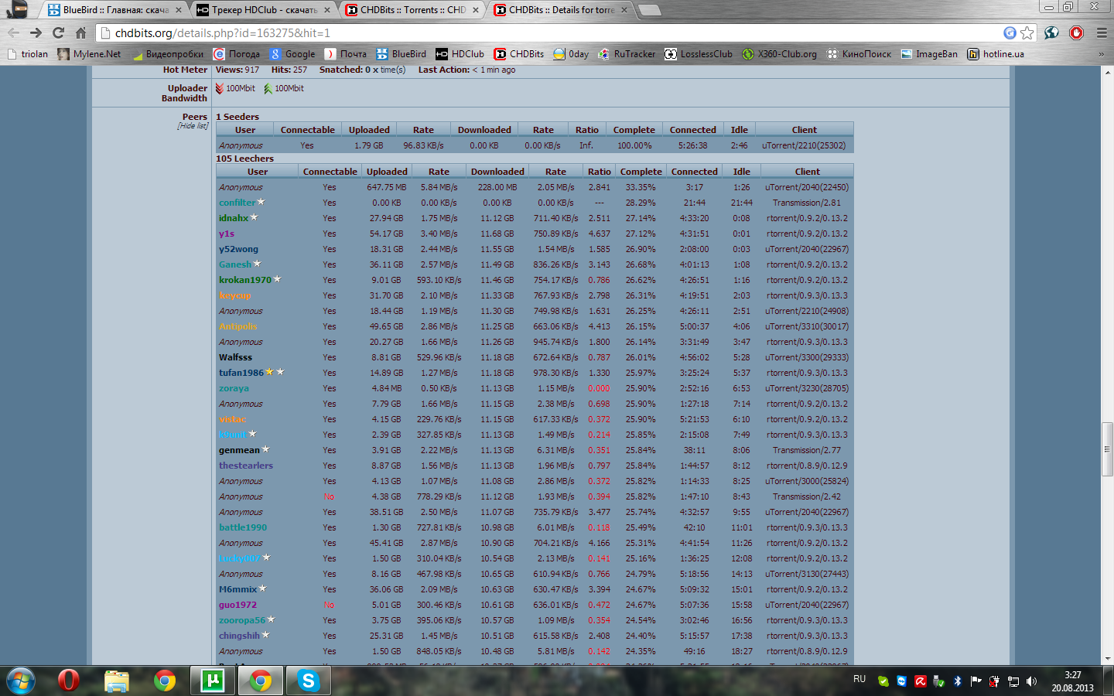
Task: Open Opera from the taskbar
Action: pyautogui.click(x=69, y=681)
